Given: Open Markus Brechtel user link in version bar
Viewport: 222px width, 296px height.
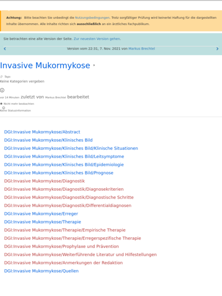Looking at the screenshot, I should click(141, 48).
